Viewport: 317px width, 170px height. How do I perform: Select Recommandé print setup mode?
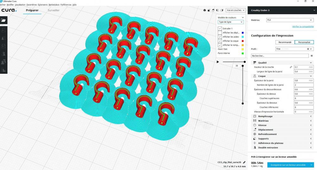pyautogui.click(x=285, y=42)
